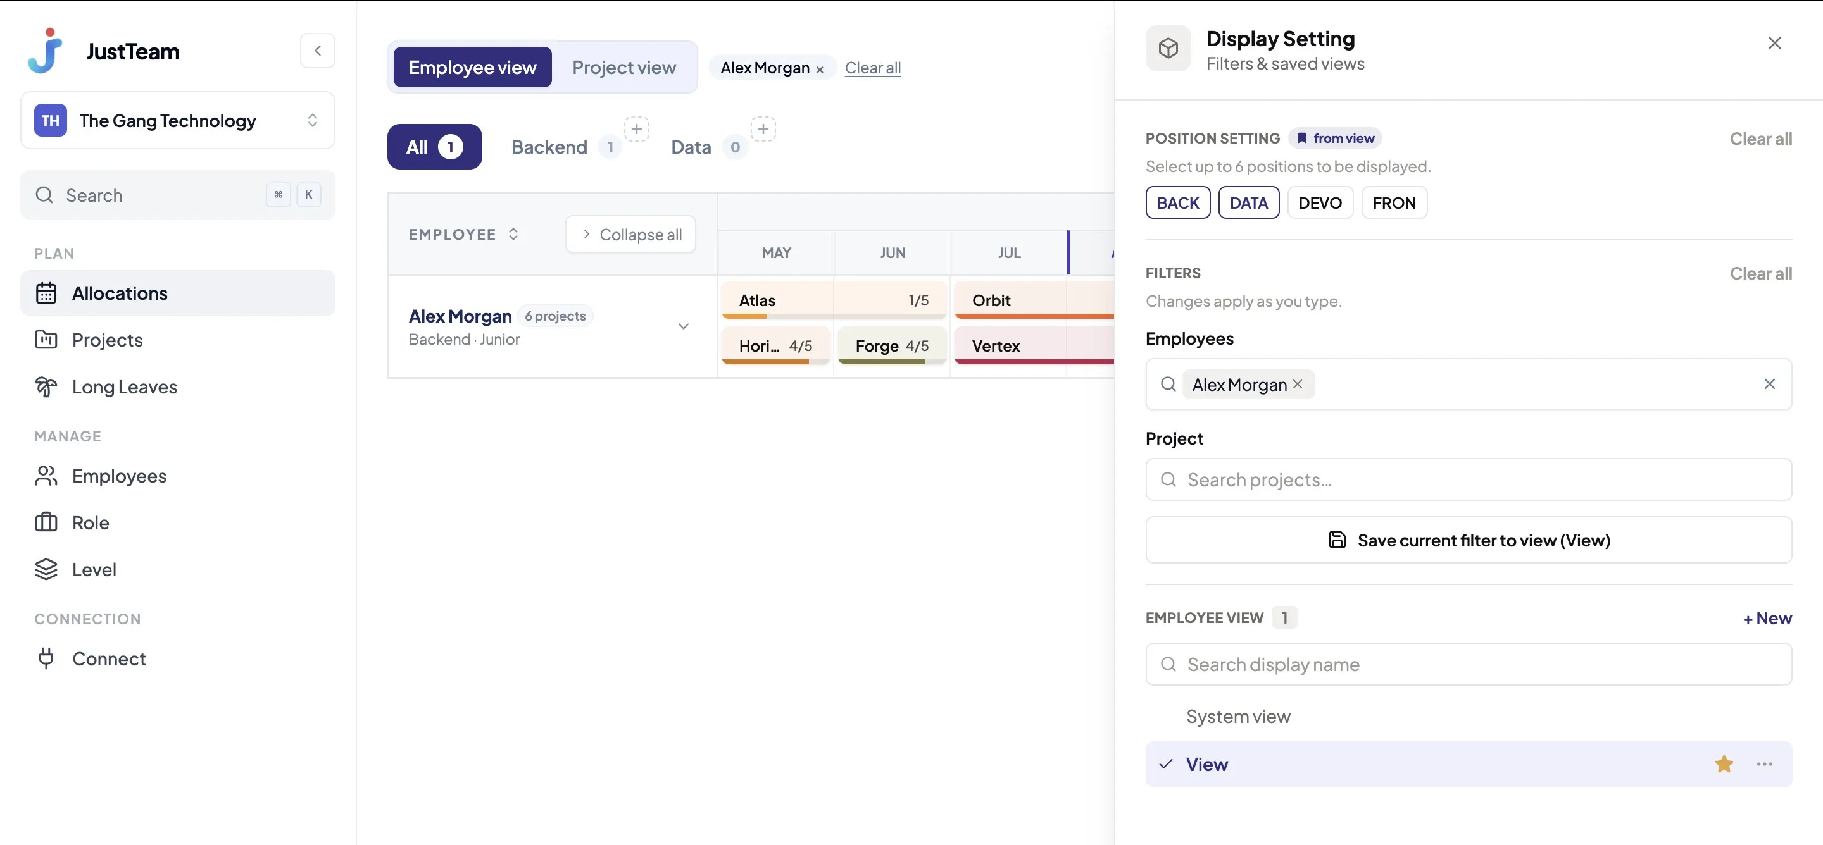The height and width of the screenshot is (845, 1823).
Task: Open Long Leaves from the sidebar
Action: point(178,386)
